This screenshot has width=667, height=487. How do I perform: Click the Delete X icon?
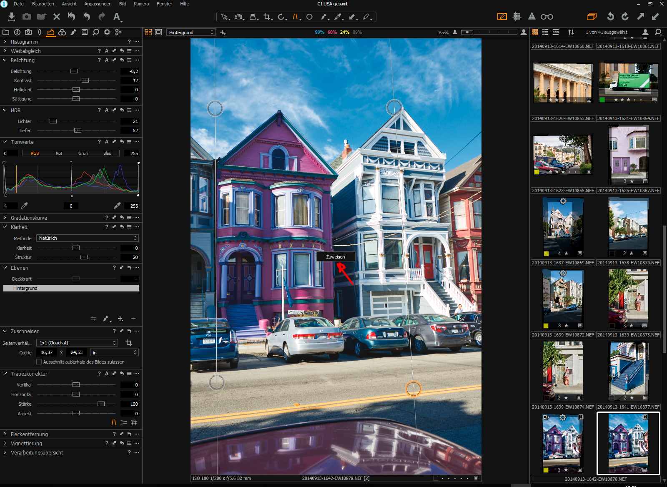point(57,17)
